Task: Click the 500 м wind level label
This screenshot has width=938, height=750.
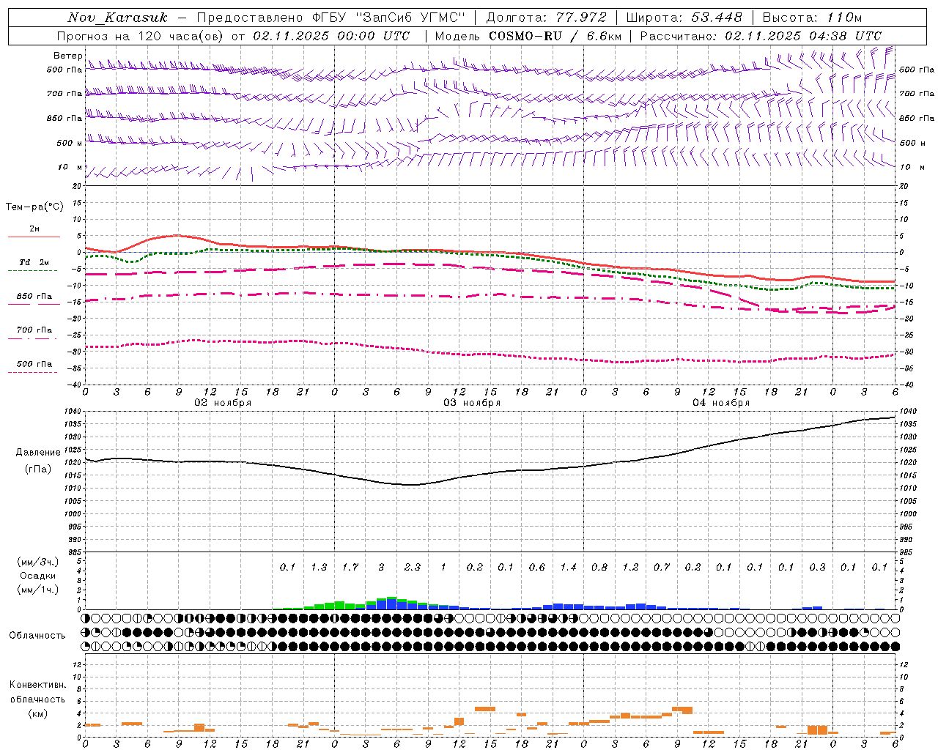Action: pos(70,143)
